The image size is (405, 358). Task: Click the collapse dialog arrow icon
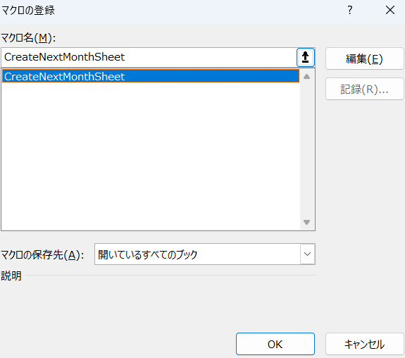coord(306,57)
